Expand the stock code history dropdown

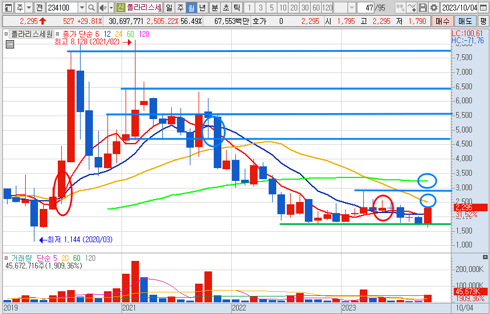pyautogui.click(x=82, y=8)
